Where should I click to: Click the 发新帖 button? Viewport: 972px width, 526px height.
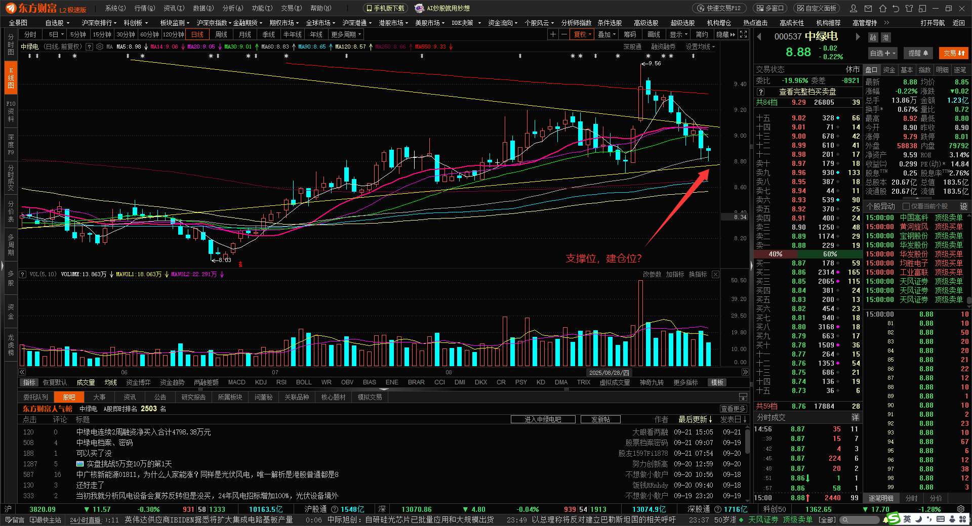pyautogui.click(x=600, y=419)
